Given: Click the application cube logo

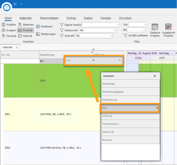Looking at the screenshot, I should (7, 8).
